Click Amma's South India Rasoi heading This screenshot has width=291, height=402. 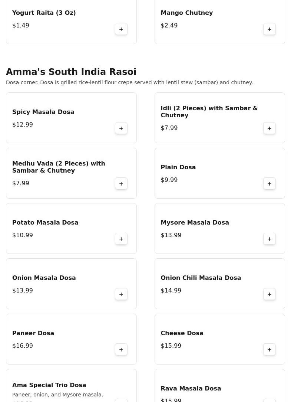coord(71,72)
